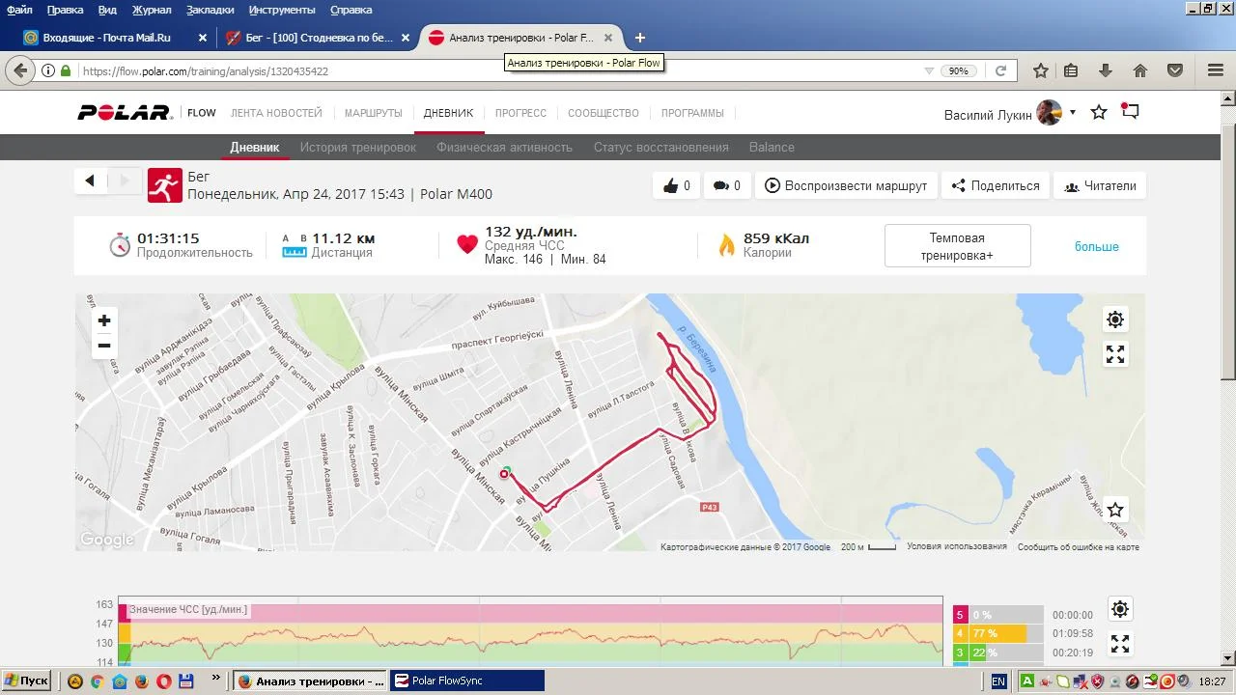Screen dimensions: 1236x695
Task: Open the Файл menu
Action: (x=19, y=10)
